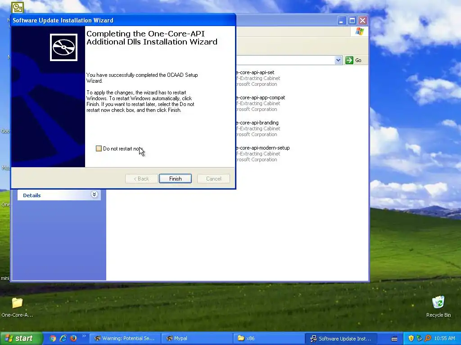This screenshot has width=461, height=345.
Task: Open the Start menu
Action: pyautogui.click(x=21, y=338)
